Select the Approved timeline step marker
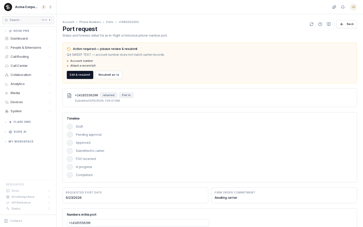The width and height of the screenshot is (363, 227). 70,143
